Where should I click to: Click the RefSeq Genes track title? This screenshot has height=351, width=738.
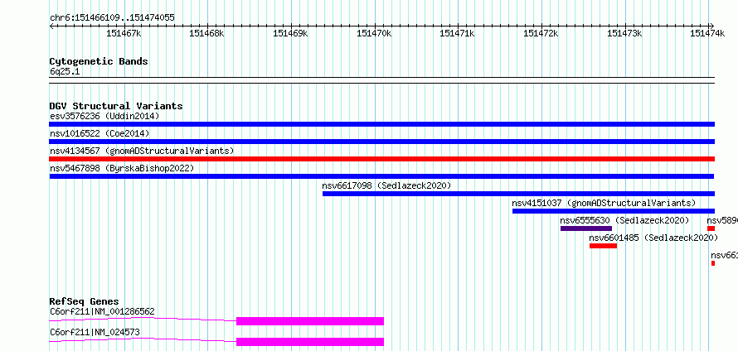tap(84, 301)
